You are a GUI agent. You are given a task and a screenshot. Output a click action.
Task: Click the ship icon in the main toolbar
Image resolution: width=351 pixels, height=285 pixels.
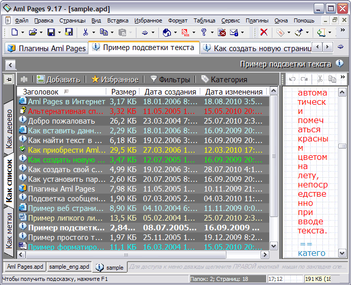point(145,33)
